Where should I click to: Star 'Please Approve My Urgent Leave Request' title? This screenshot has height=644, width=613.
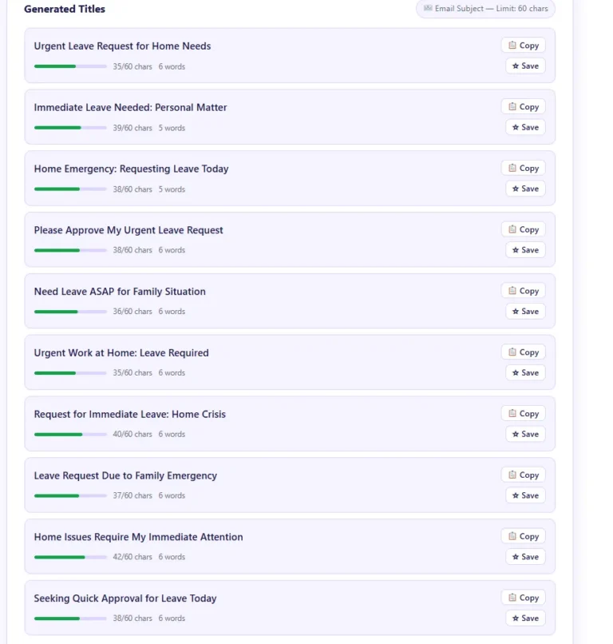tap(516, 250)
